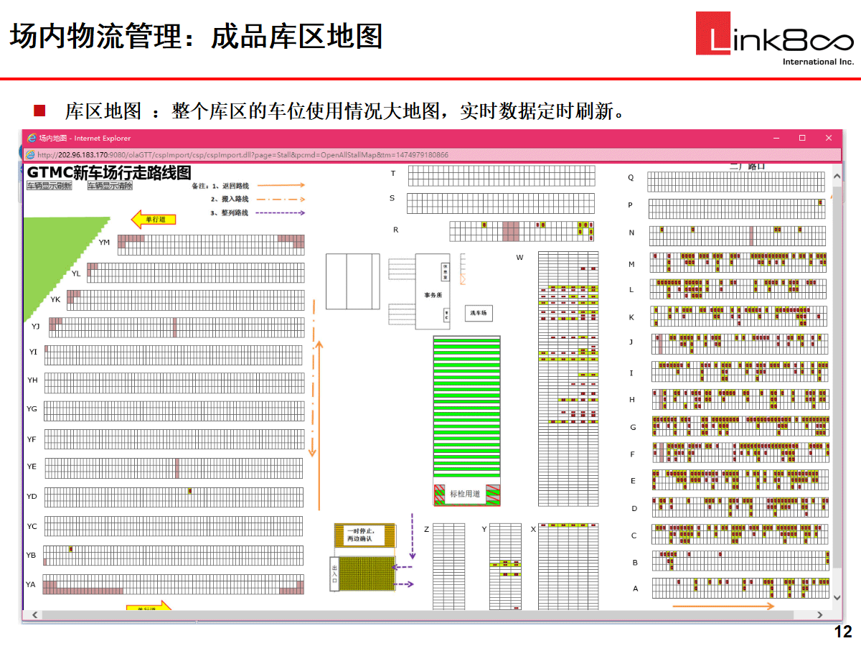This screenshot has height=646, width=861.
Task: Click the 一时停止 stop sign box
Action: (364, 535)
